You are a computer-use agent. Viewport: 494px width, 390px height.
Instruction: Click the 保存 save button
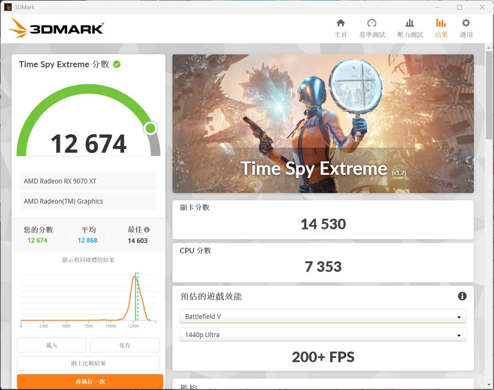pyautogui.click(x=125, y=345)
